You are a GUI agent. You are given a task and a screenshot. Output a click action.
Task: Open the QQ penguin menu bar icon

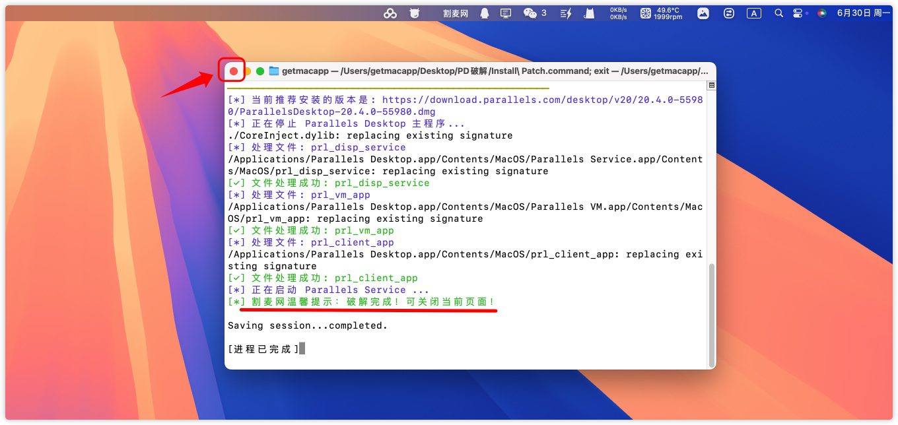tap(485, 13)
